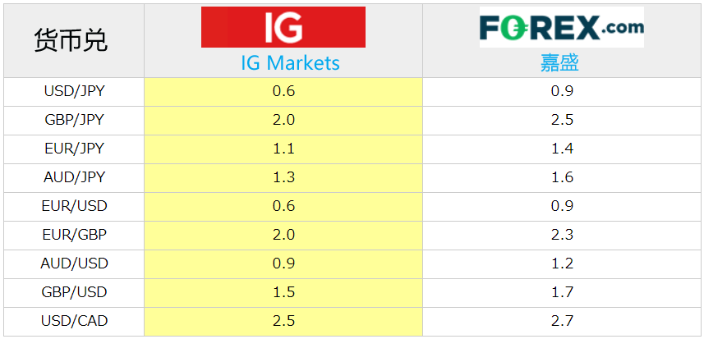Image resolution: width=704 pixels, height=339 pixels.
Task: Click 嘉盛 GBP/JPY spread value 2.5
Action: coord(563,120)
